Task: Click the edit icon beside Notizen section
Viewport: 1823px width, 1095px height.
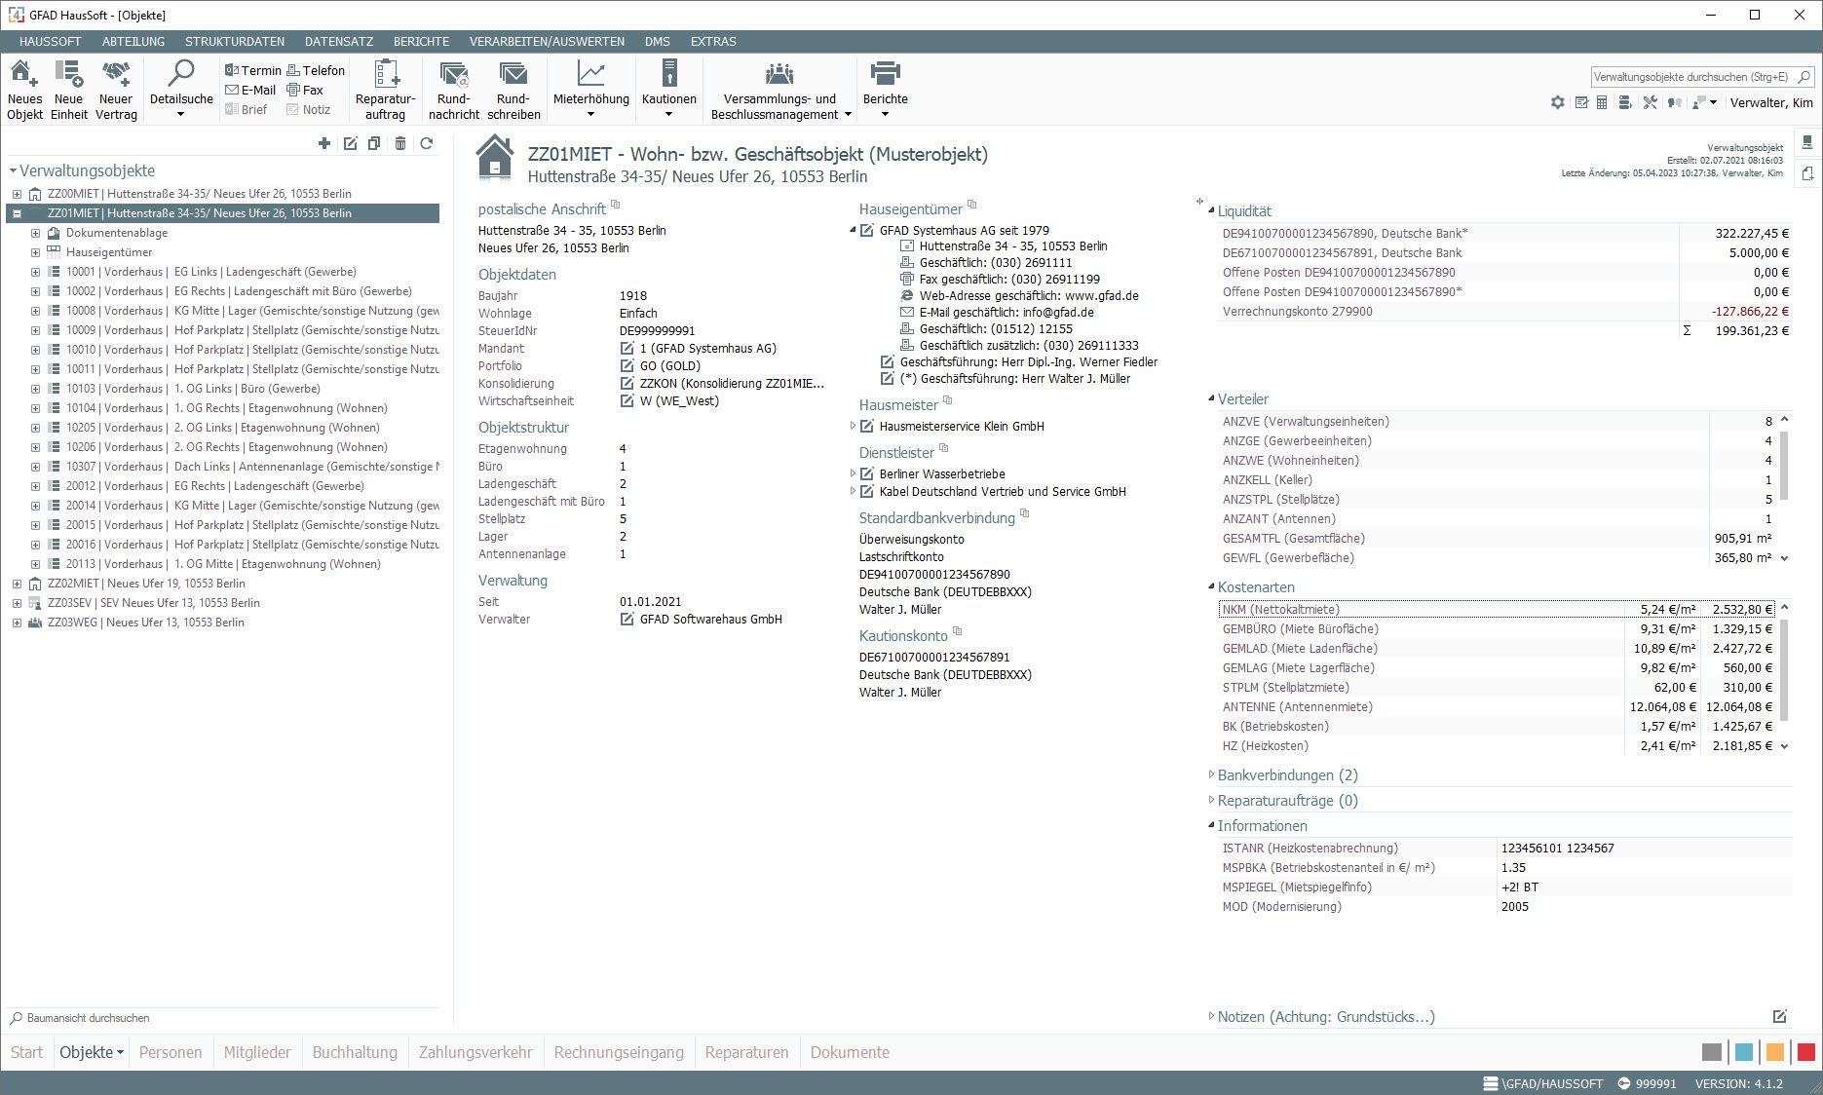Action: (1780, 1016)
